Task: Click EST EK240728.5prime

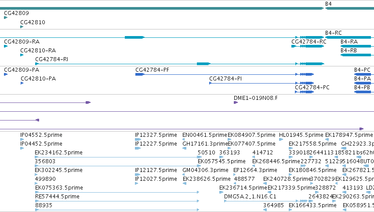Action: pos(287,179)
